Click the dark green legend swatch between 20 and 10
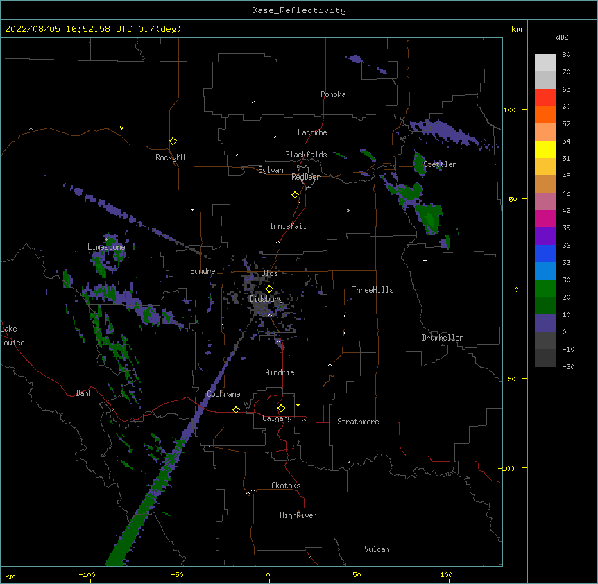 click(545, 306)
